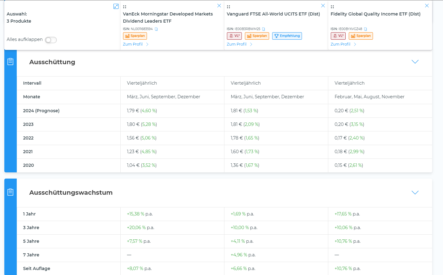Click the collapse comparison header icon
Viewport: 443px width, 275px height.
click(x=116, y=6)
